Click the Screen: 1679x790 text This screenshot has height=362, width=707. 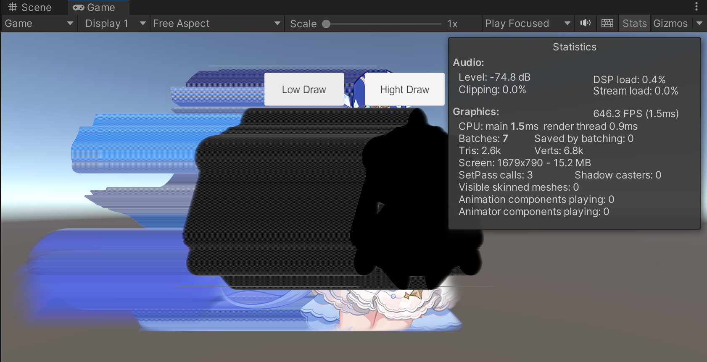525,163
